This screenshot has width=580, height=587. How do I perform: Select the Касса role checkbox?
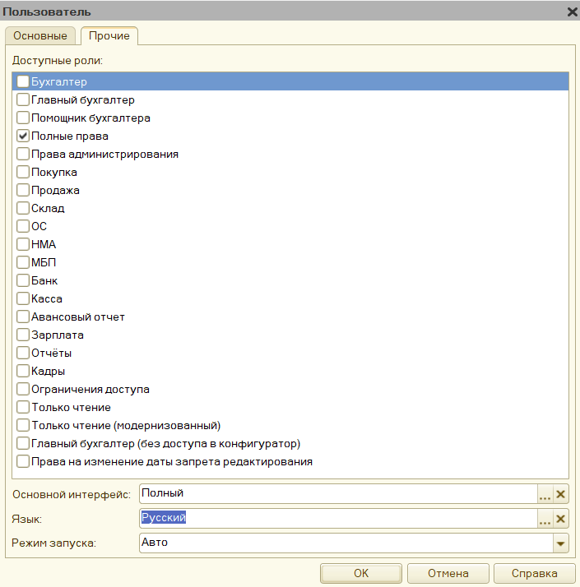pos(23,299)
